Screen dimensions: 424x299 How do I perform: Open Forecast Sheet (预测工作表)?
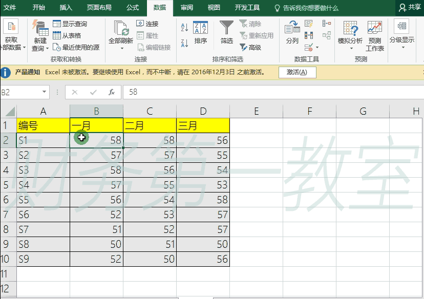[x=374, y=36]
